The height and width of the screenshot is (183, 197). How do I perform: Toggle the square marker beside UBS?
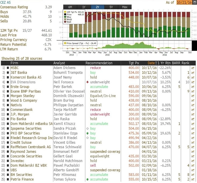pos(8,170)
